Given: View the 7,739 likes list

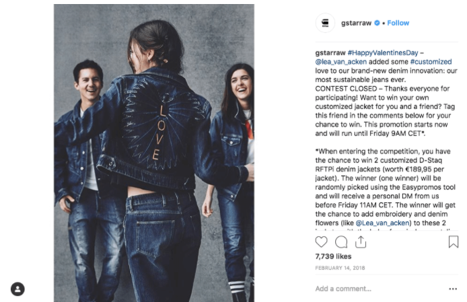Looking at the screenshot, I should pyautogui.click(x=333, y=256).
